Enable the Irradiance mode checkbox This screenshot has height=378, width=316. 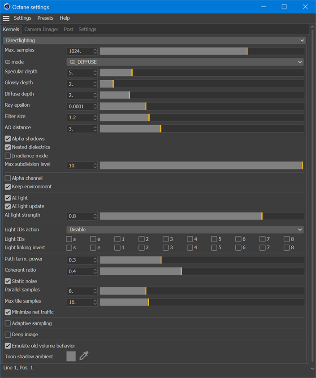8,156
